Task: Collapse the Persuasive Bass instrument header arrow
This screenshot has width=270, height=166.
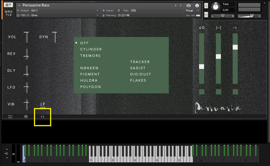Action: 19,5
